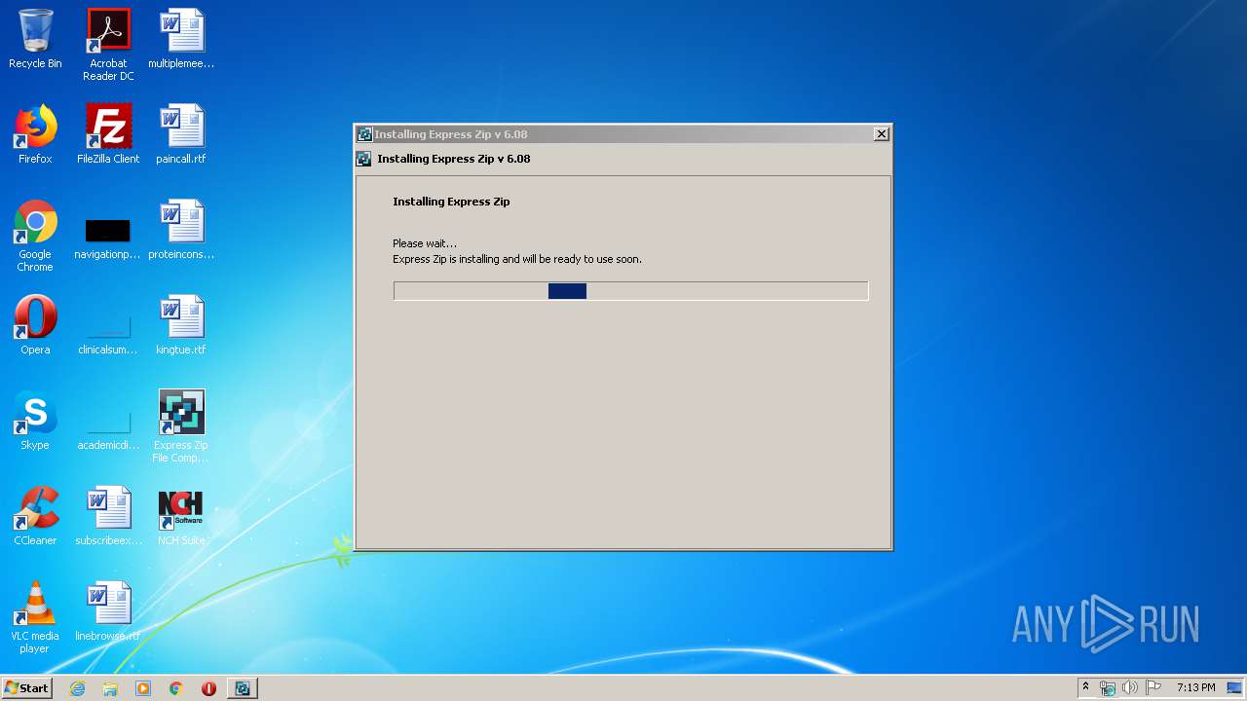Open the NCH Suite desktop shortcut

tap(181, 516)
